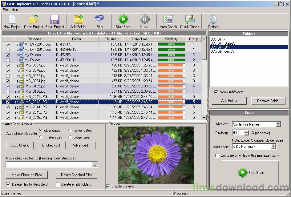Open the File menu
Image resolution: width=291 pixels, height=197 pixels.
click(x=5, y=10)
